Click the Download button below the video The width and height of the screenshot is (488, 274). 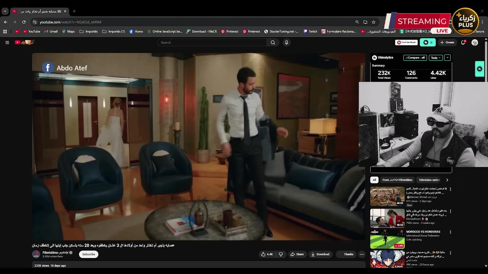pyautogui.click(x=320, y=254)
